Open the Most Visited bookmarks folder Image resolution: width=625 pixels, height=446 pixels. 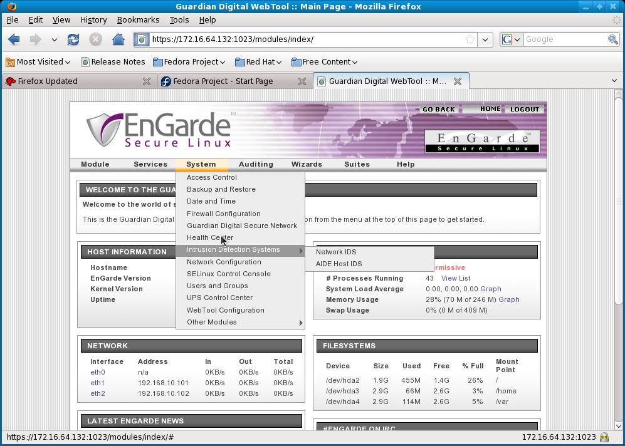(x=38, y=62)
